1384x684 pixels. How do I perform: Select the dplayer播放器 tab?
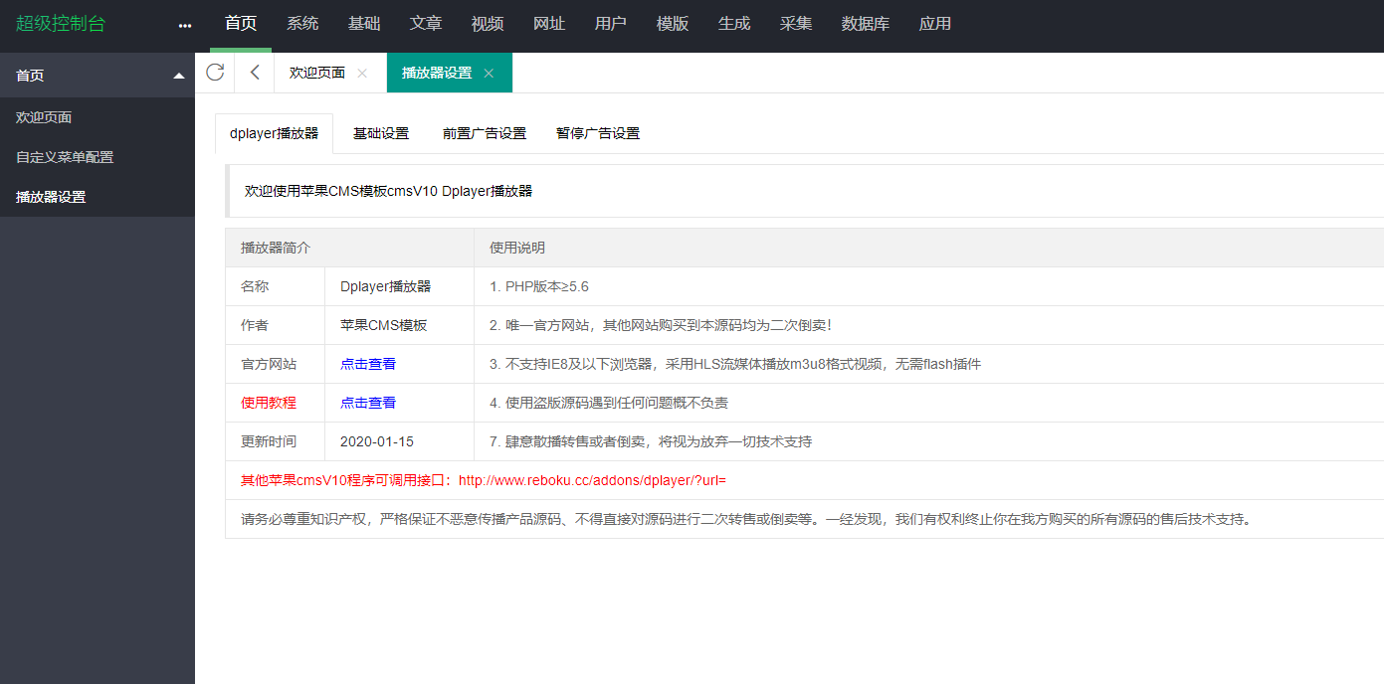coord(275,132)
